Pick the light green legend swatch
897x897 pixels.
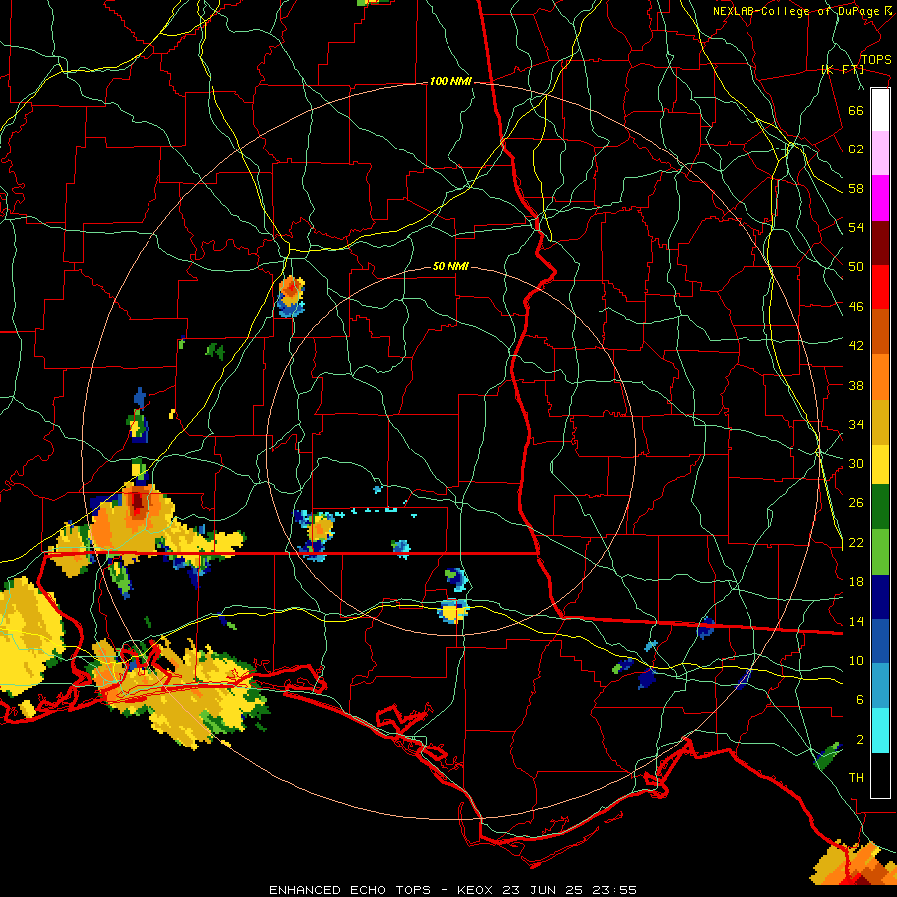click(880, 552)
